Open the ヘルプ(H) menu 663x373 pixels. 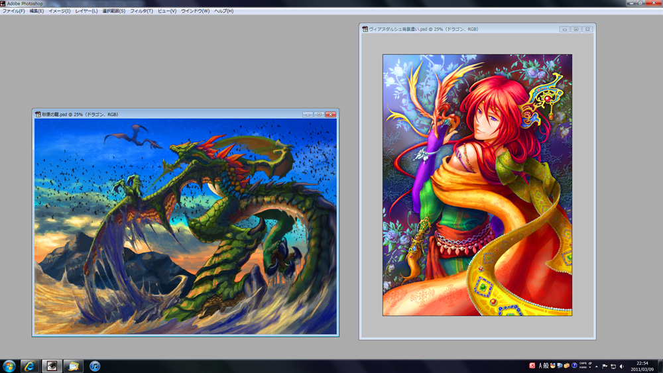223,11
